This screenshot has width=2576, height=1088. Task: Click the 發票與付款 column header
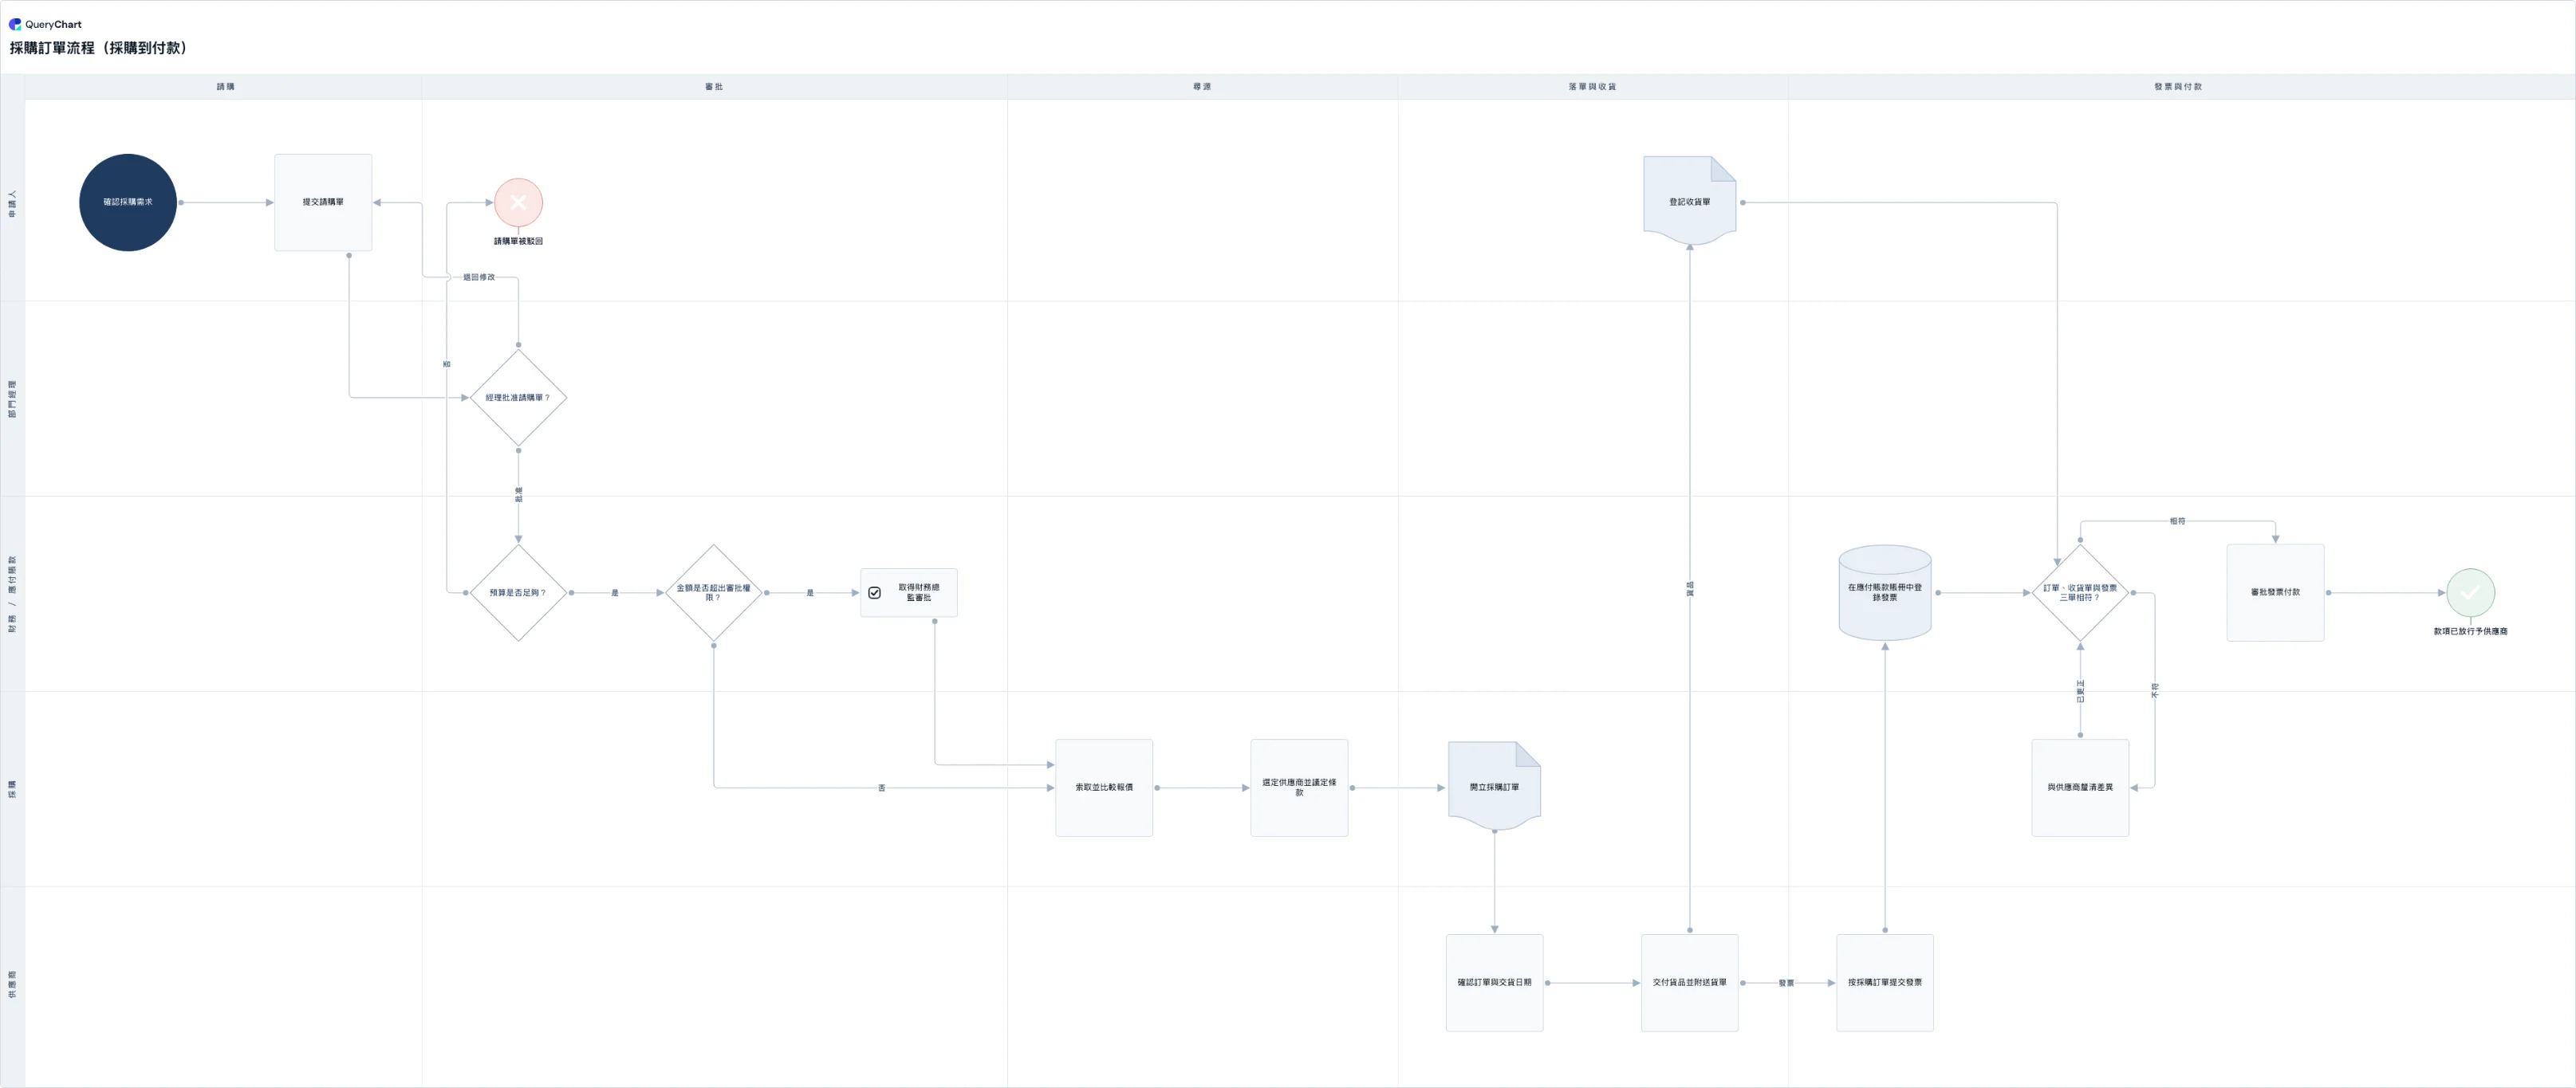[x=2177, y=87]
